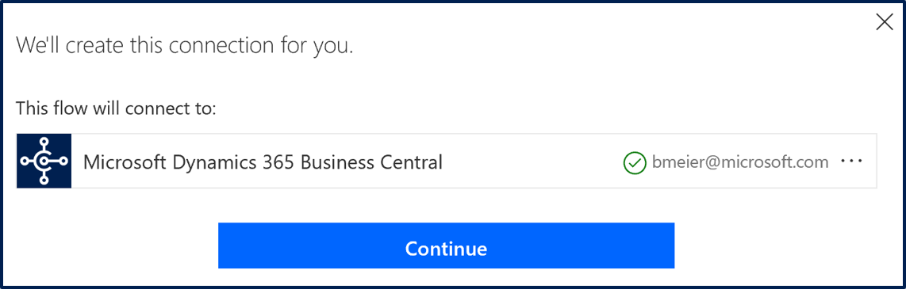This screenshot has width=906, height=289.
Task: Dismiss the dialog using the top-right cross
Action: coord(885,22)
